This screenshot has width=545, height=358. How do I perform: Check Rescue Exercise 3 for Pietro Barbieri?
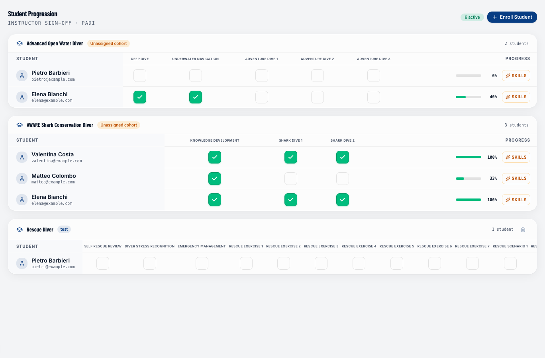[x=321, y=263]
